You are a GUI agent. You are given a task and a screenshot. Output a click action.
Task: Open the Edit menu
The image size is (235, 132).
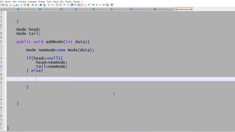(1, 1)
